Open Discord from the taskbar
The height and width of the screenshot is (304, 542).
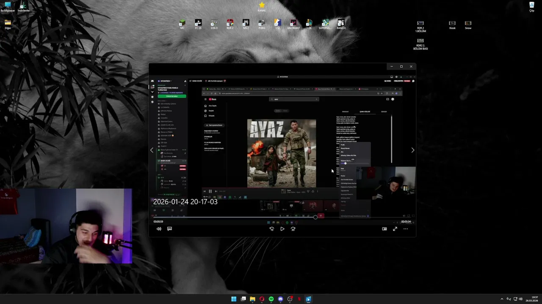tap(280, 299)
